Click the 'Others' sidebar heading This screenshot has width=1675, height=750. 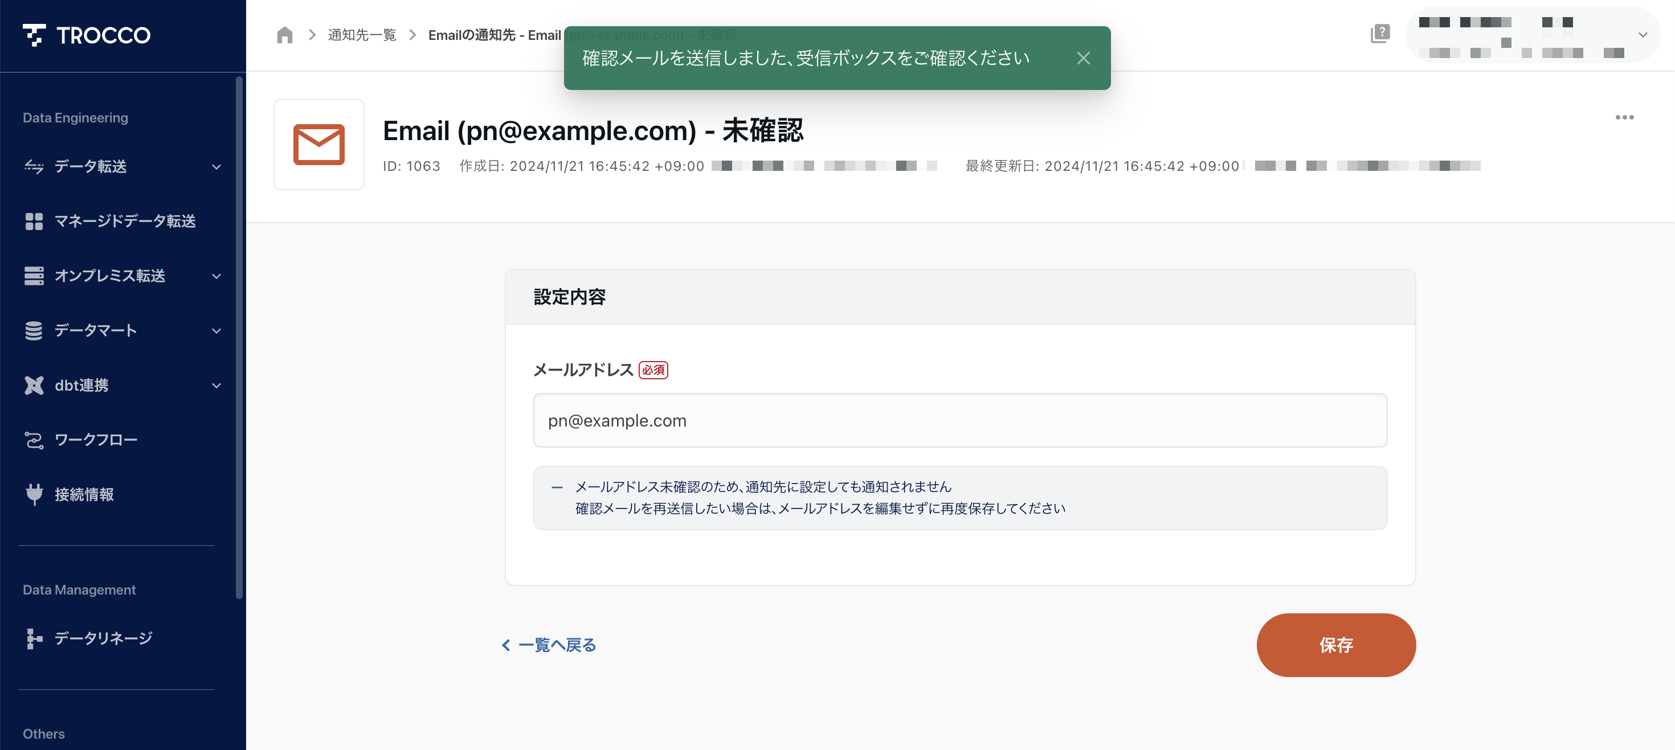click(x=43, y=733)
